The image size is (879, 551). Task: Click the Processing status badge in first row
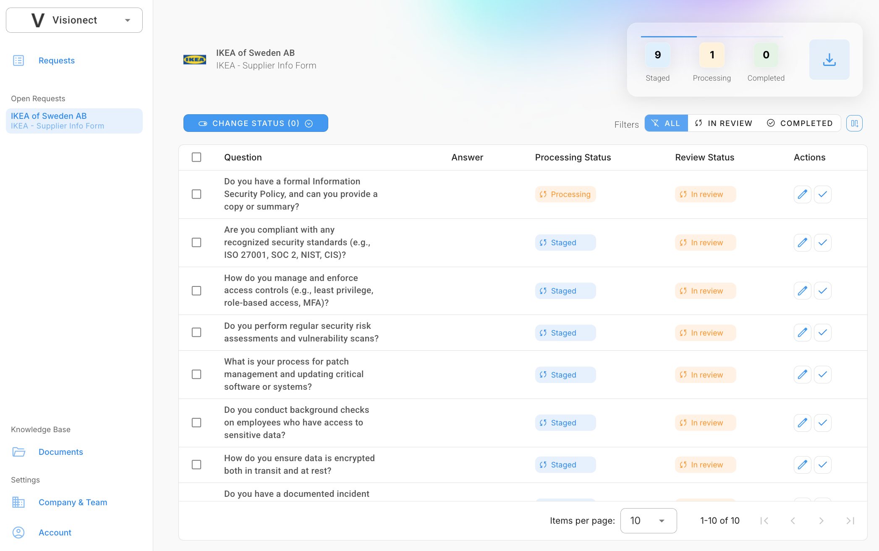565,194
